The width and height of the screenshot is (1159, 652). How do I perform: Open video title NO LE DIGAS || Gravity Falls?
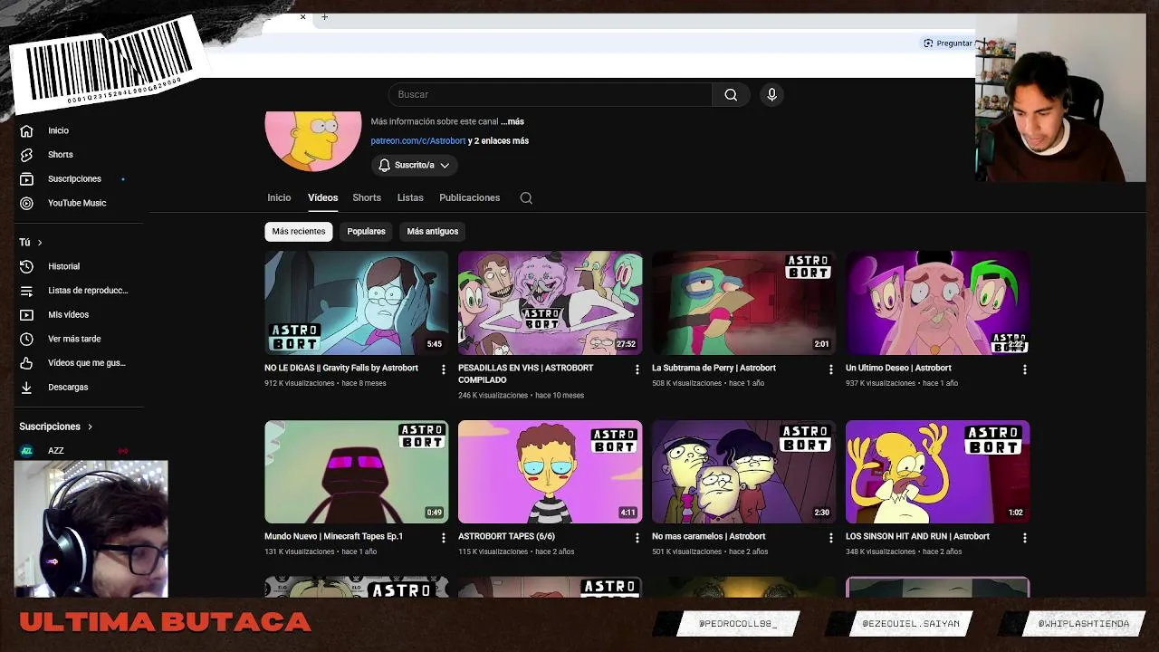coord(341,368)
